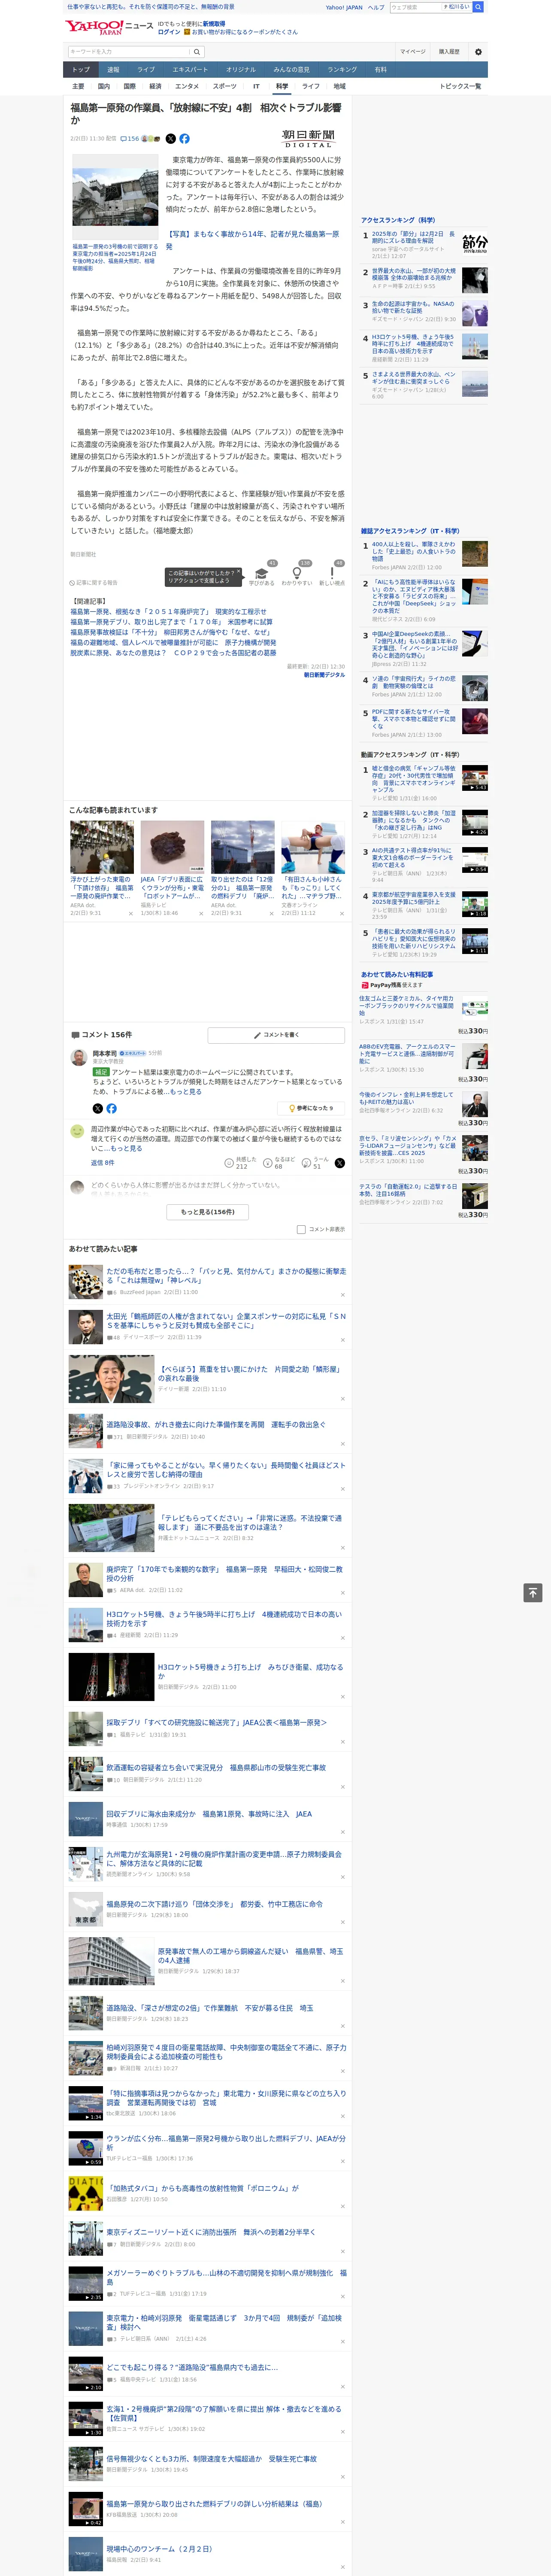The image size is (551, 2576).
Task: Open related link 福島第一原発、根拠なき「２０５１年廃炉完了」
Action: click(168, 612)
